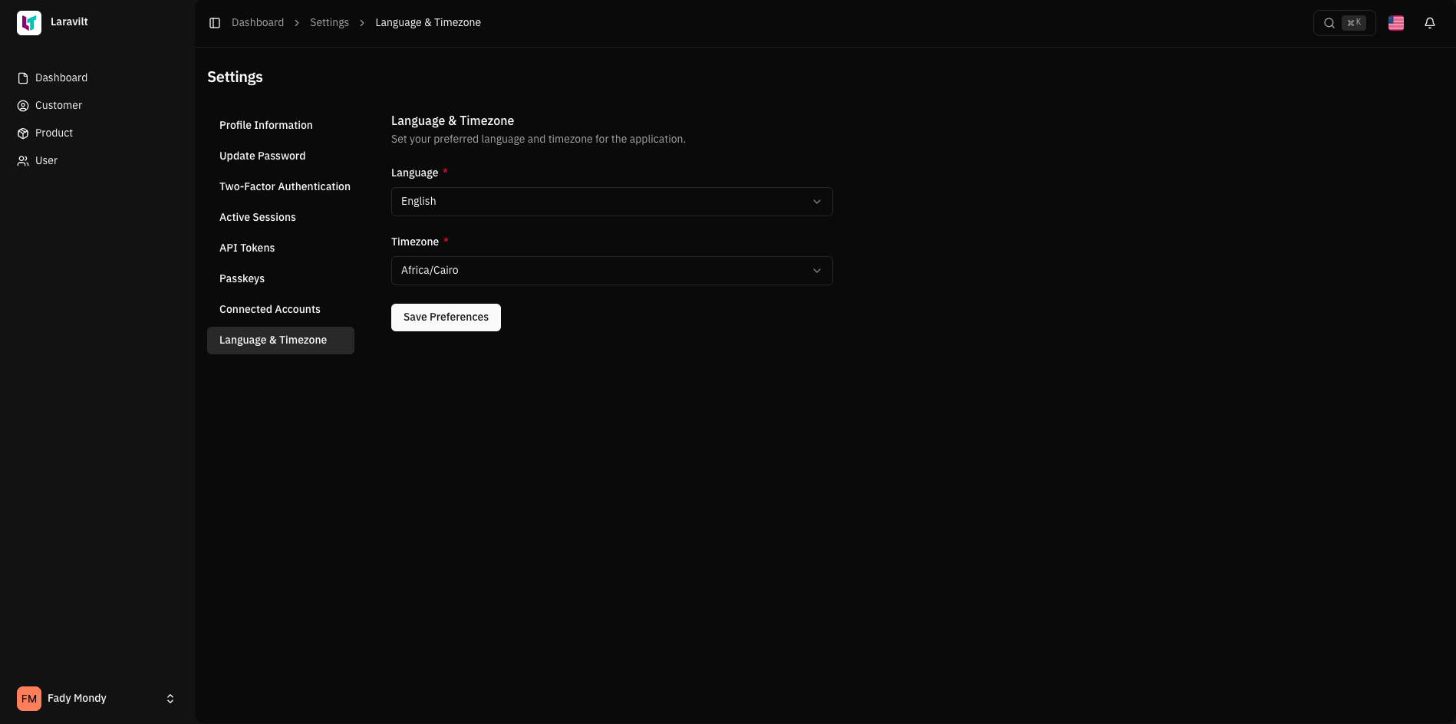The width and height of the screenshot is (1456, 724).
Task: Click the Customer icon in sidebar
Action: click(x=23, y=106)
